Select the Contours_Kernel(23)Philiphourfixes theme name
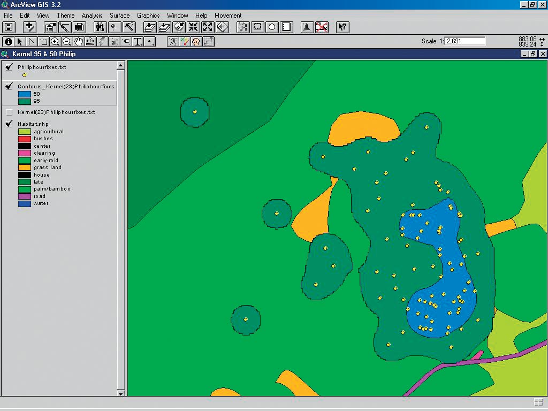Image resolution: width=548 pixels, height=411 pixels. tap(66, 86)
